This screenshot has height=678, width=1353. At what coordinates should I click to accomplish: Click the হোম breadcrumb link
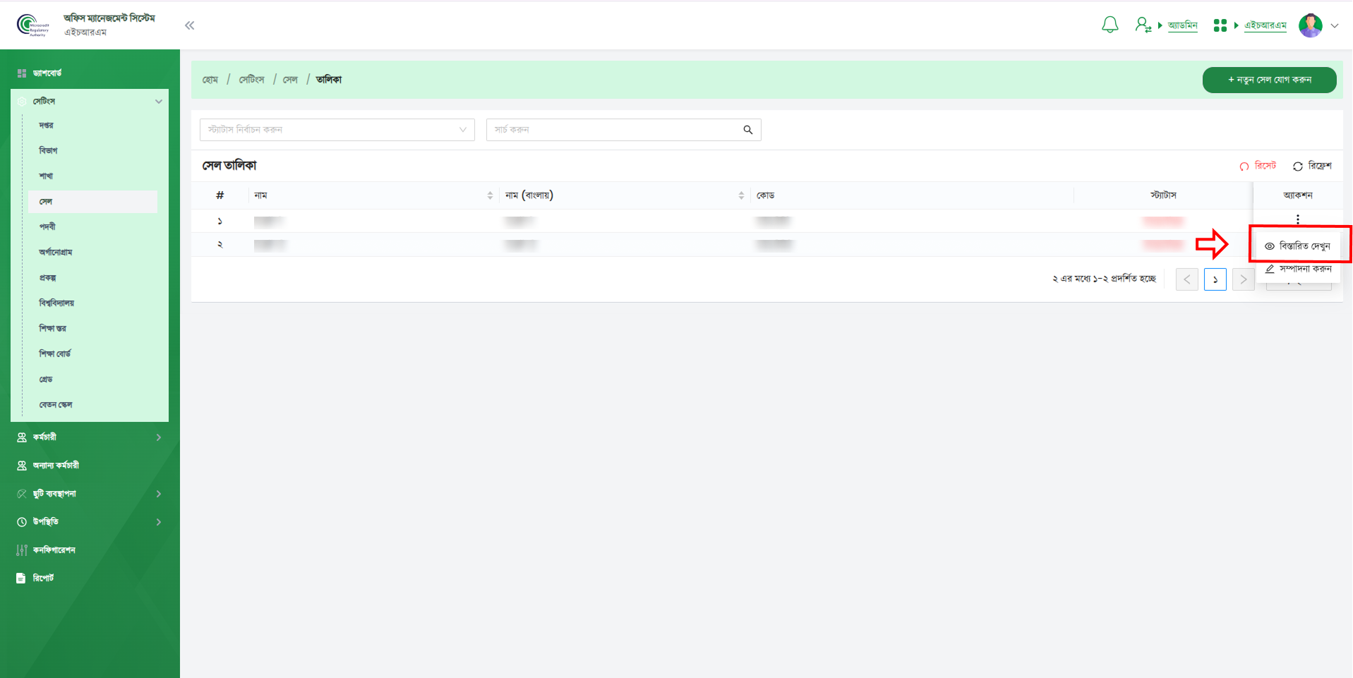(210, 80)
